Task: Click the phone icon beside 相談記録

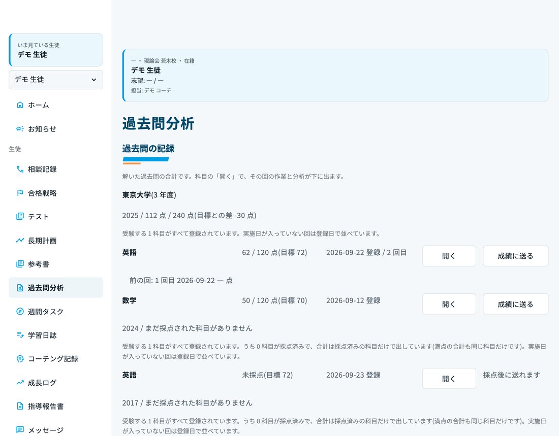Action: click(20, 169)
